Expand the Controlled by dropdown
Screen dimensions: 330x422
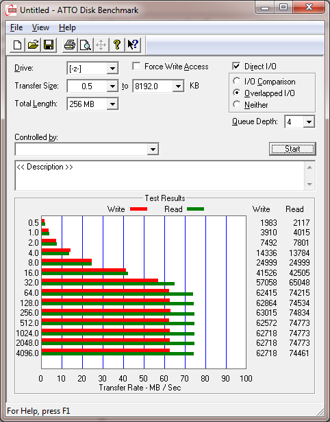153,149
